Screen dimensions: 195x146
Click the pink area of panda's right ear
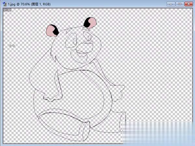(x=92, y=22)
